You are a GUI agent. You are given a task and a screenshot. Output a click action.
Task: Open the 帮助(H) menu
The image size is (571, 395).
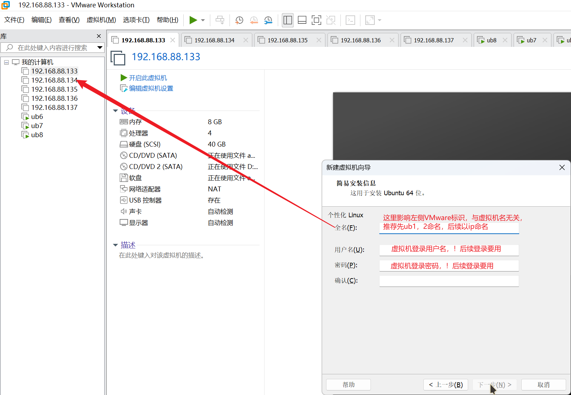coord(167,20)
